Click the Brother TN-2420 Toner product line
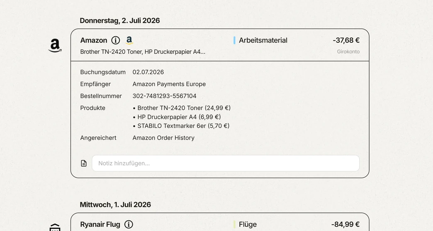 pos(182,108)
